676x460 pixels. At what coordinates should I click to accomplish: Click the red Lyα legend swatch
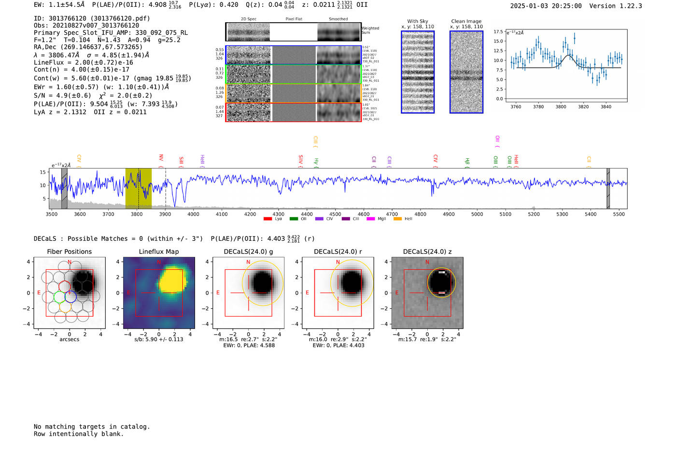coord(268,219)
